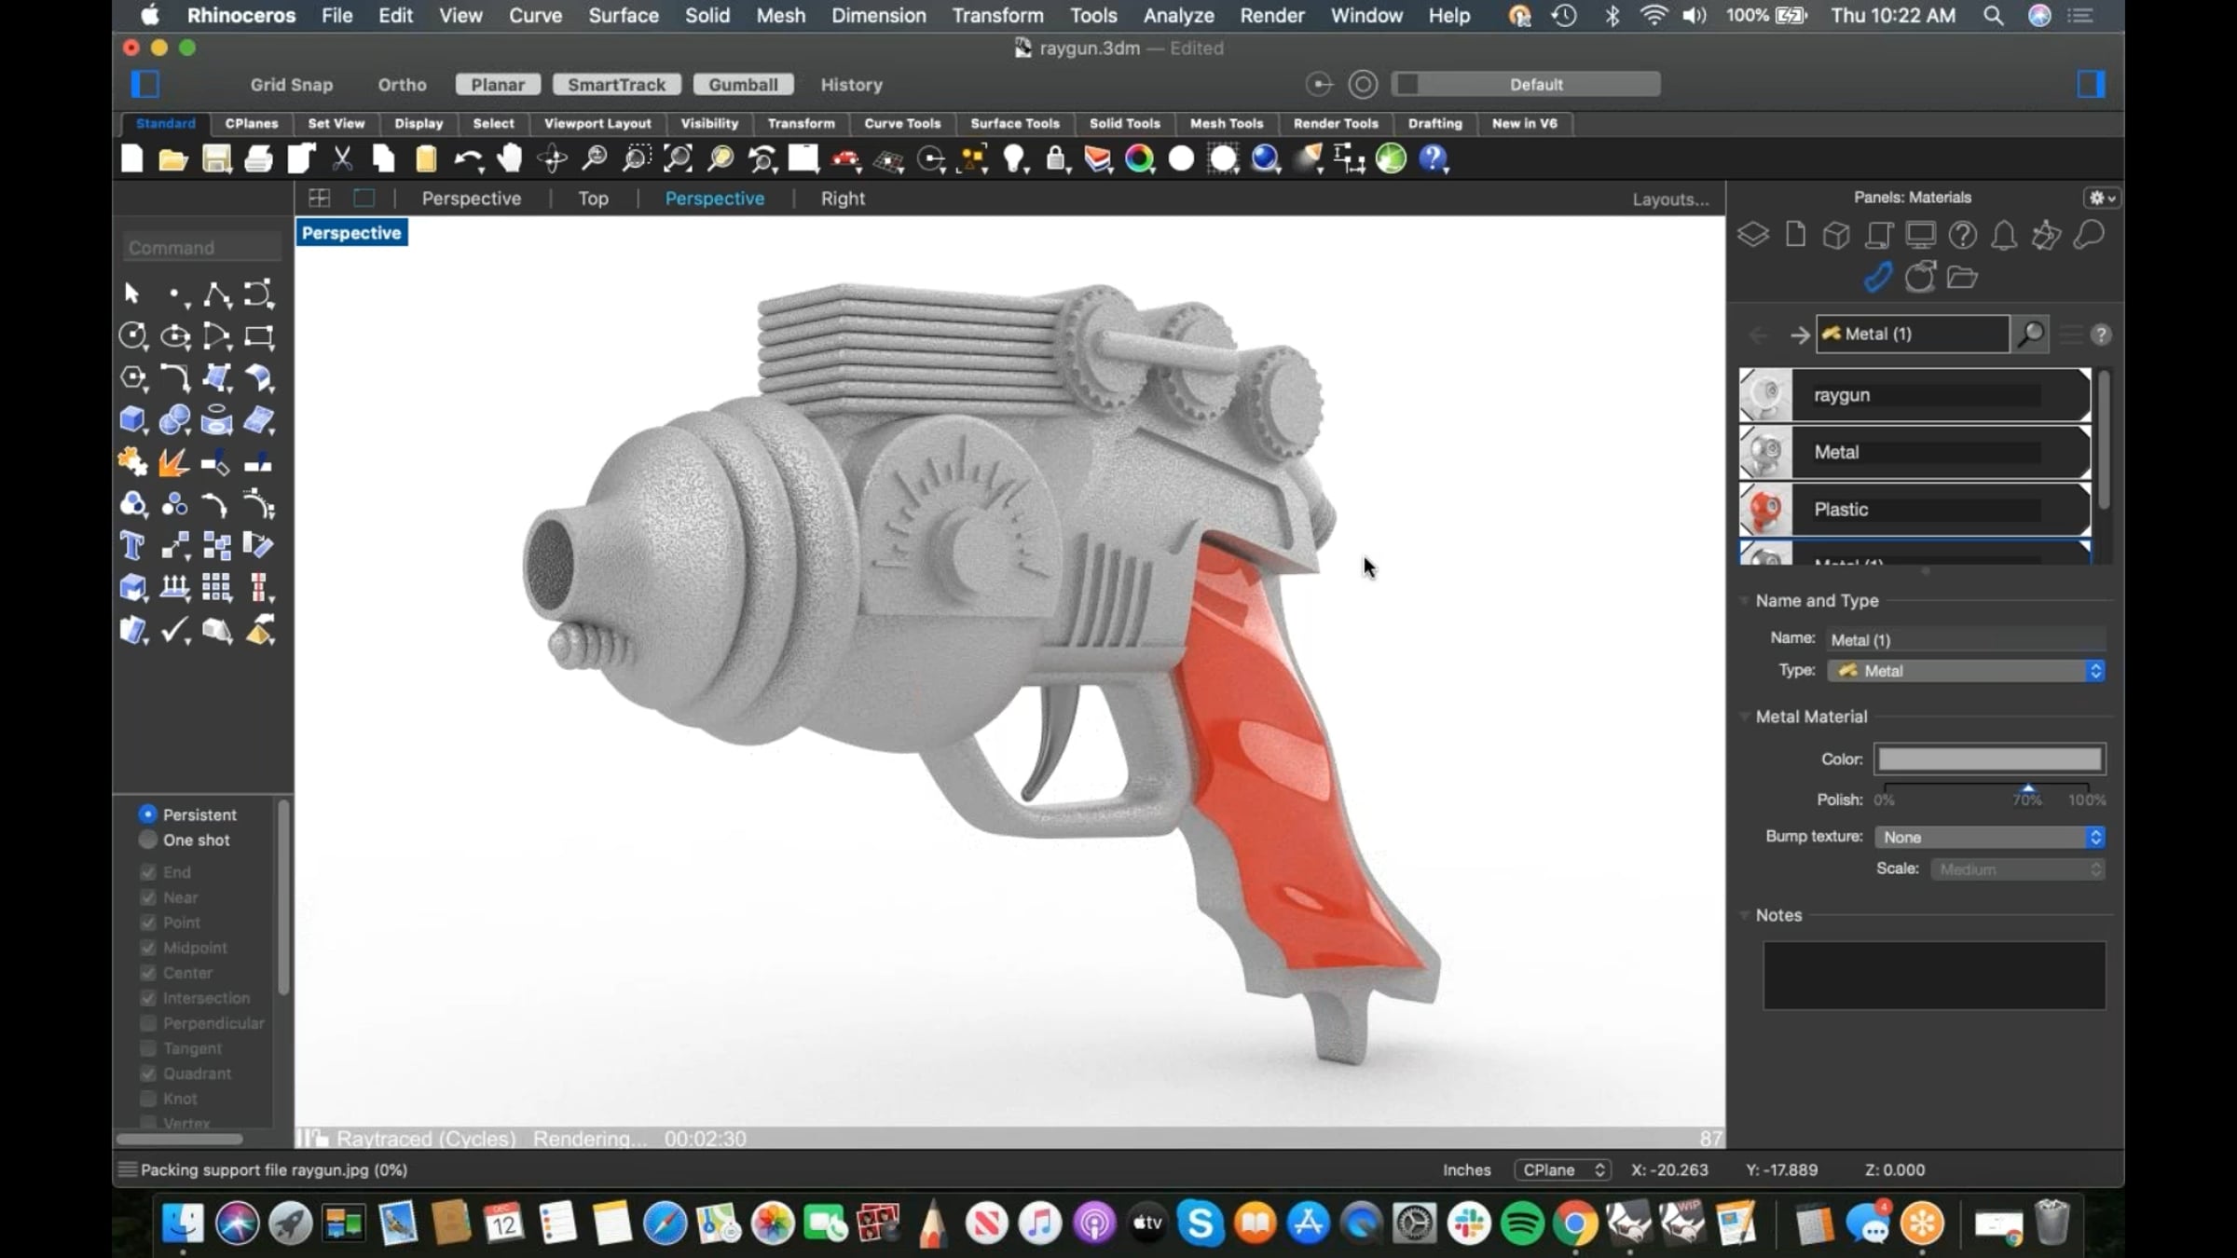Viewport: 2237px width, 1258px height.
Task: Open the Bump texture dropdown
Action: (1990, 837)
